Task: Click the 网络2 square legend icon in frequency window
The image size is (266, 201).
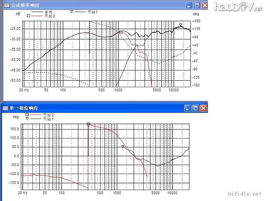Action: [x=28, y=16]
